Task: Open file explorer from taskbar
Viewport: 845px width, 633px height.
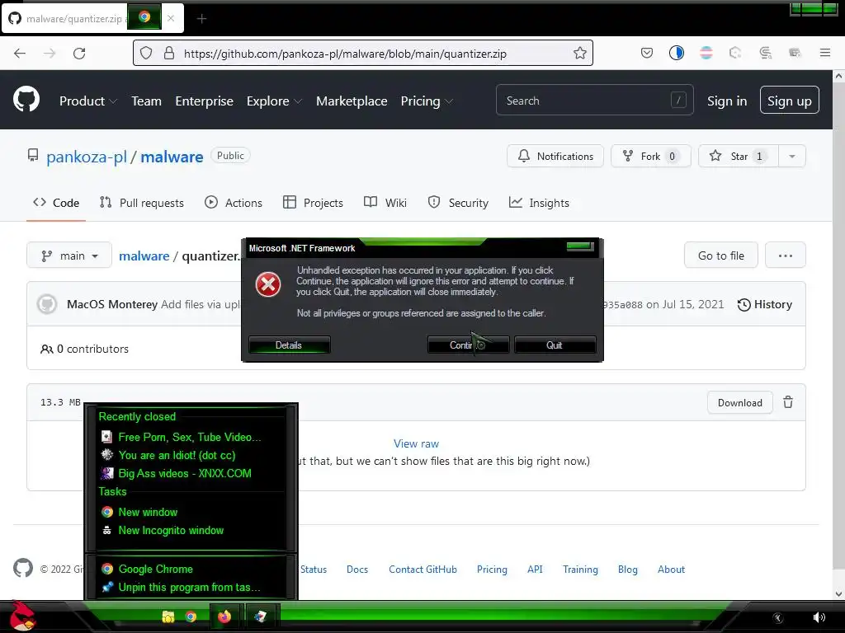Action: (x=168, y=617)
